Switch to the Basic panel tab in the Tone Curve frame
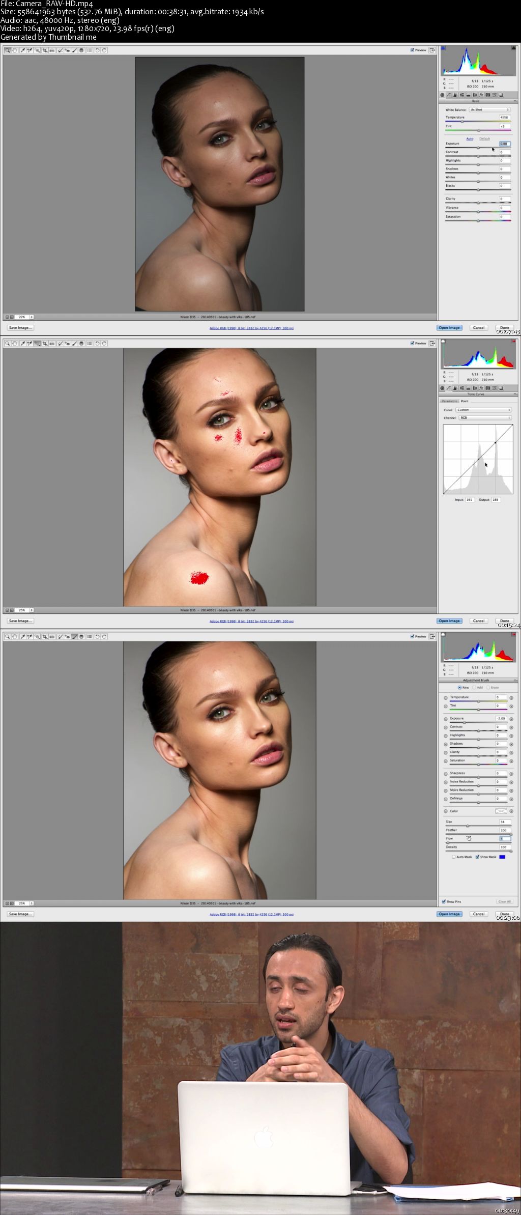This screenshot has width=521, height=1215. pyautogui.click(x=442, y=388)
